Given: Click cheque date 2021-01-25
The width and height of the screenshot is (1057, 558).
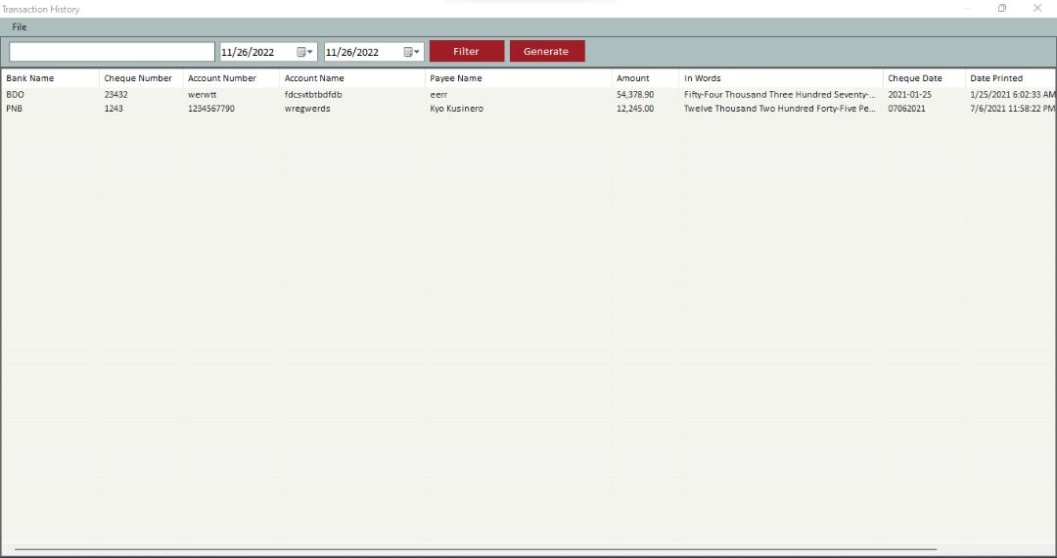Looking at the screenshot, I should [909, 95].
